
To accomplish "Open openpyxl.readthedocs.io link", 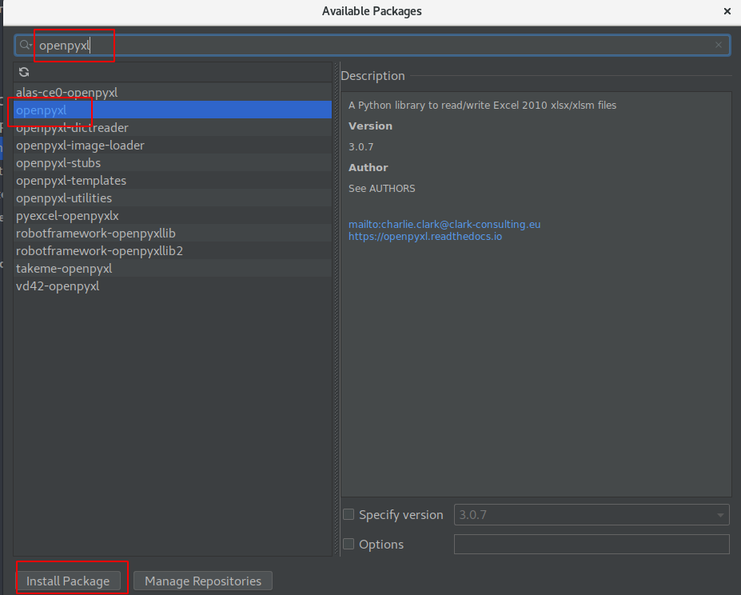I will click(x=424, y=236).
